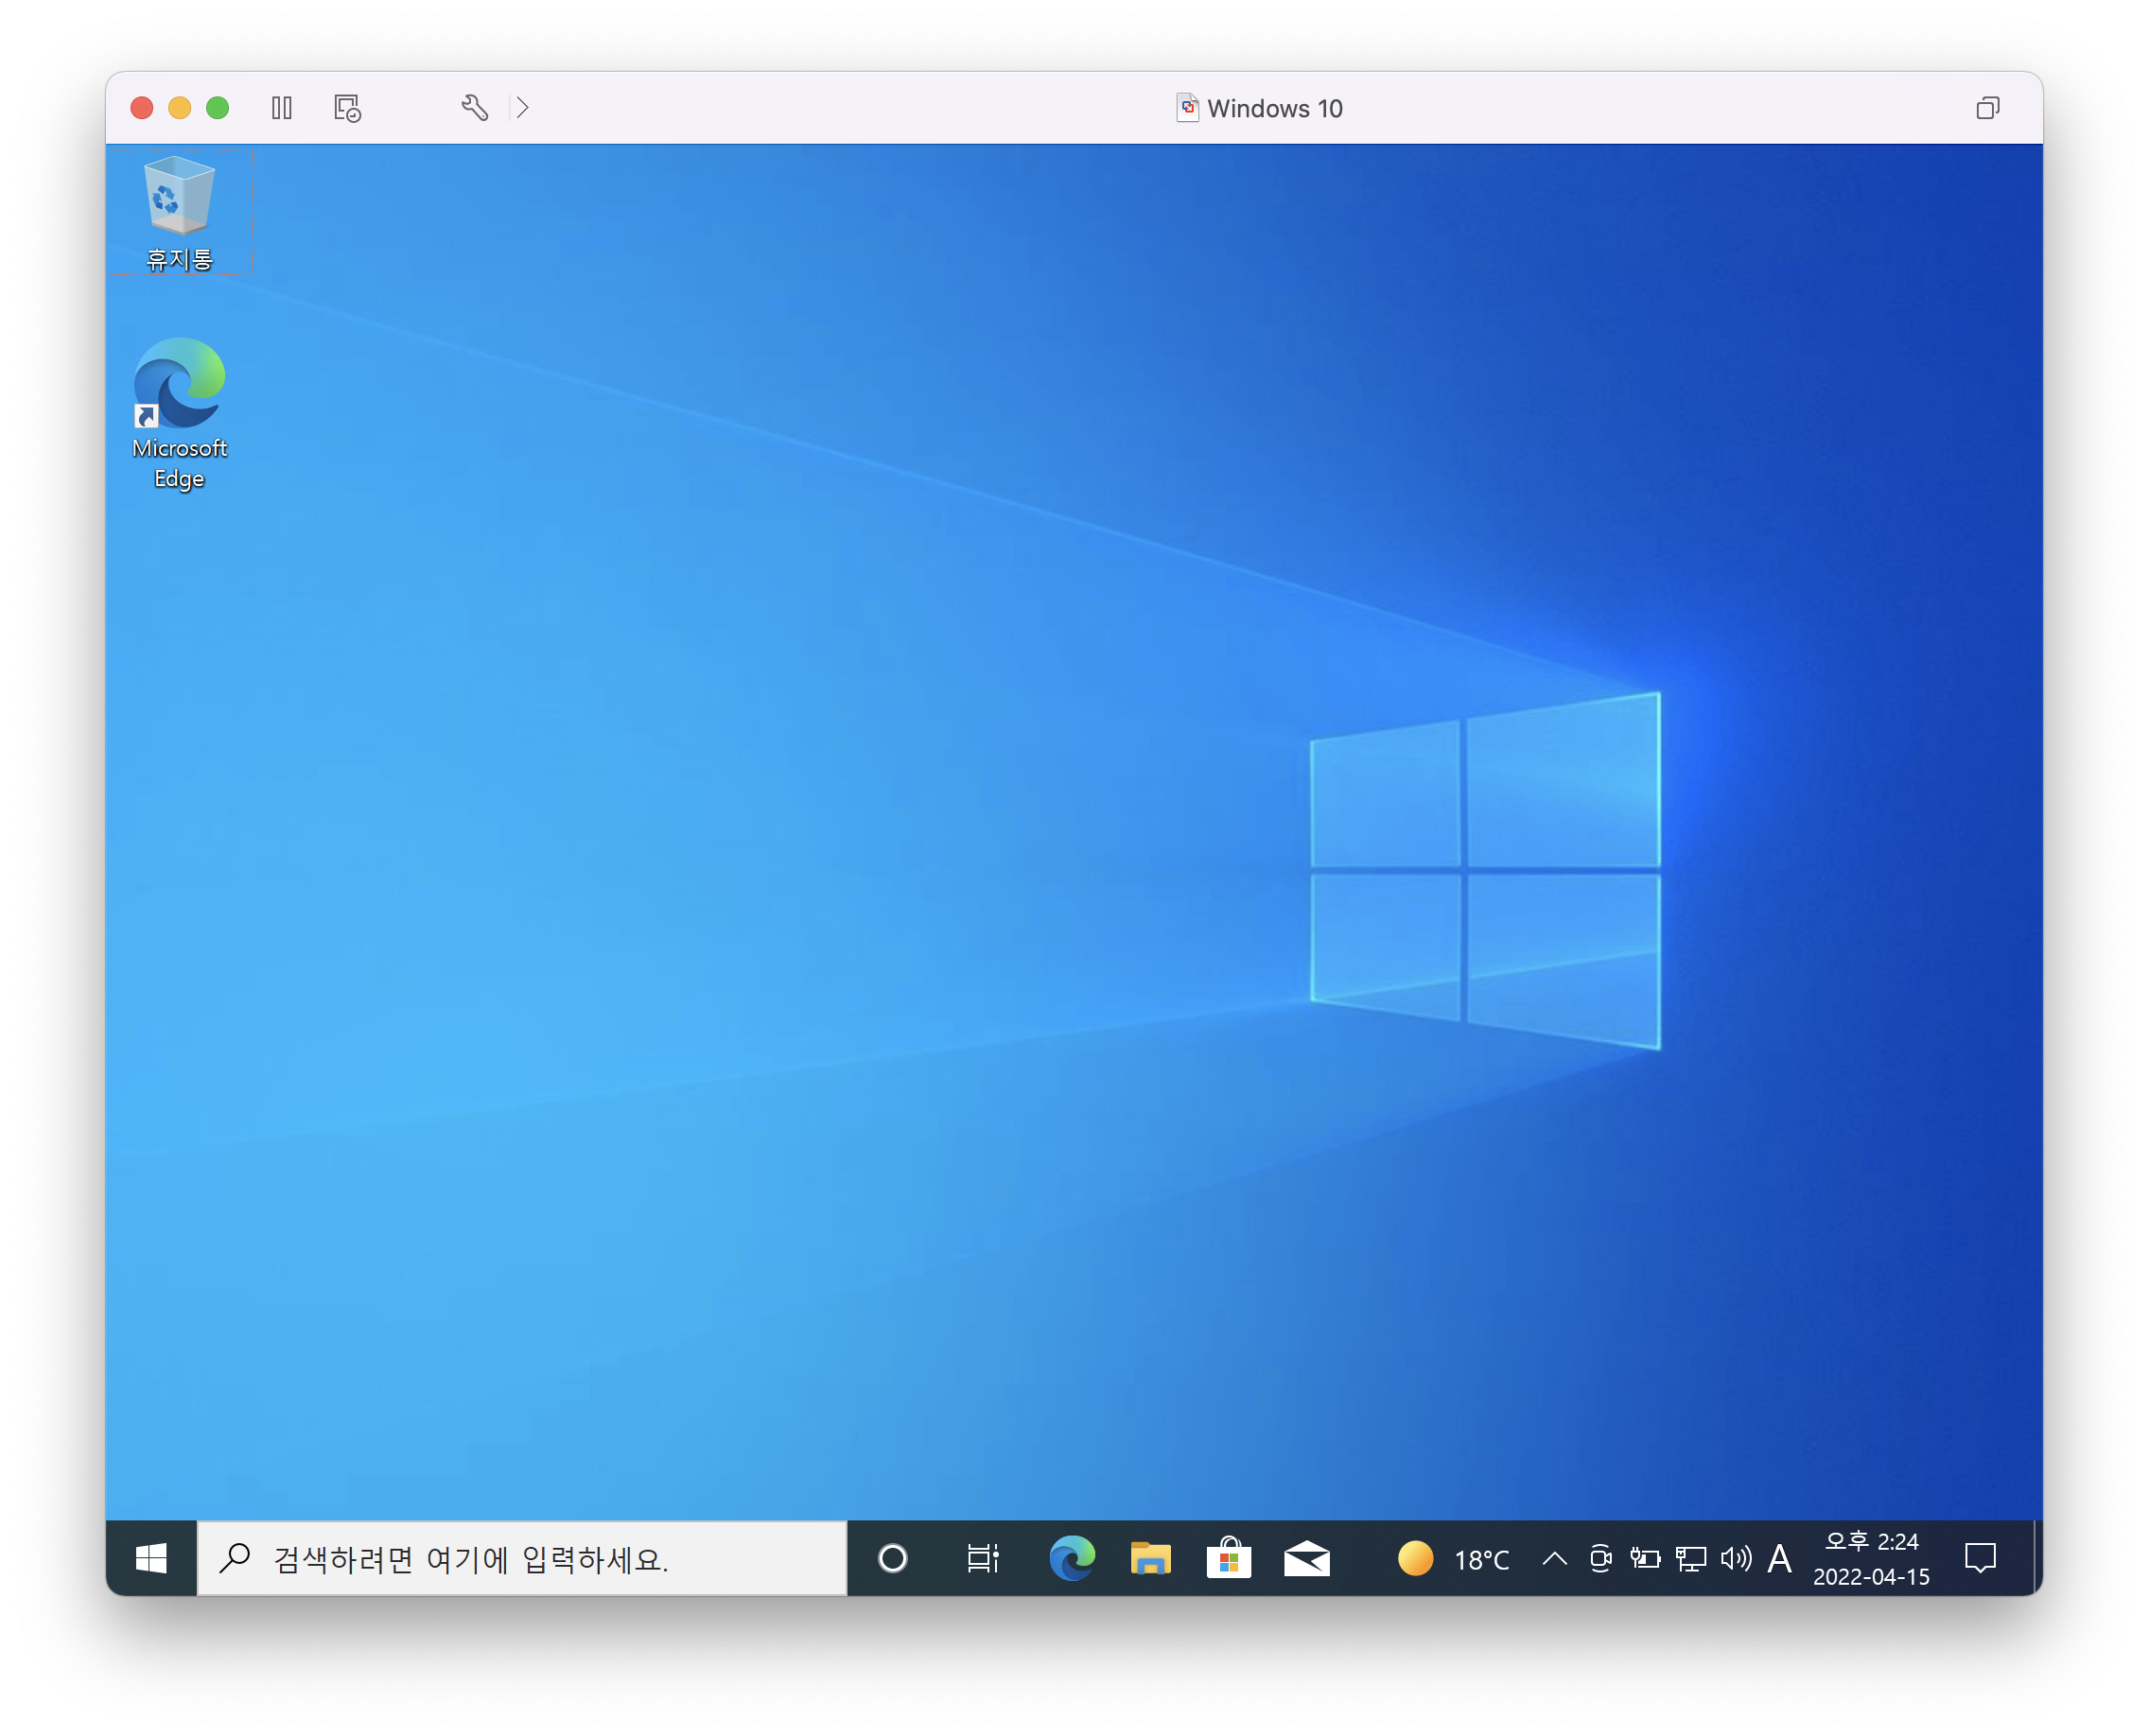2149x1736 pixels.
Task: Expand the toolbar chevron arrow
Action: (522, 108)
